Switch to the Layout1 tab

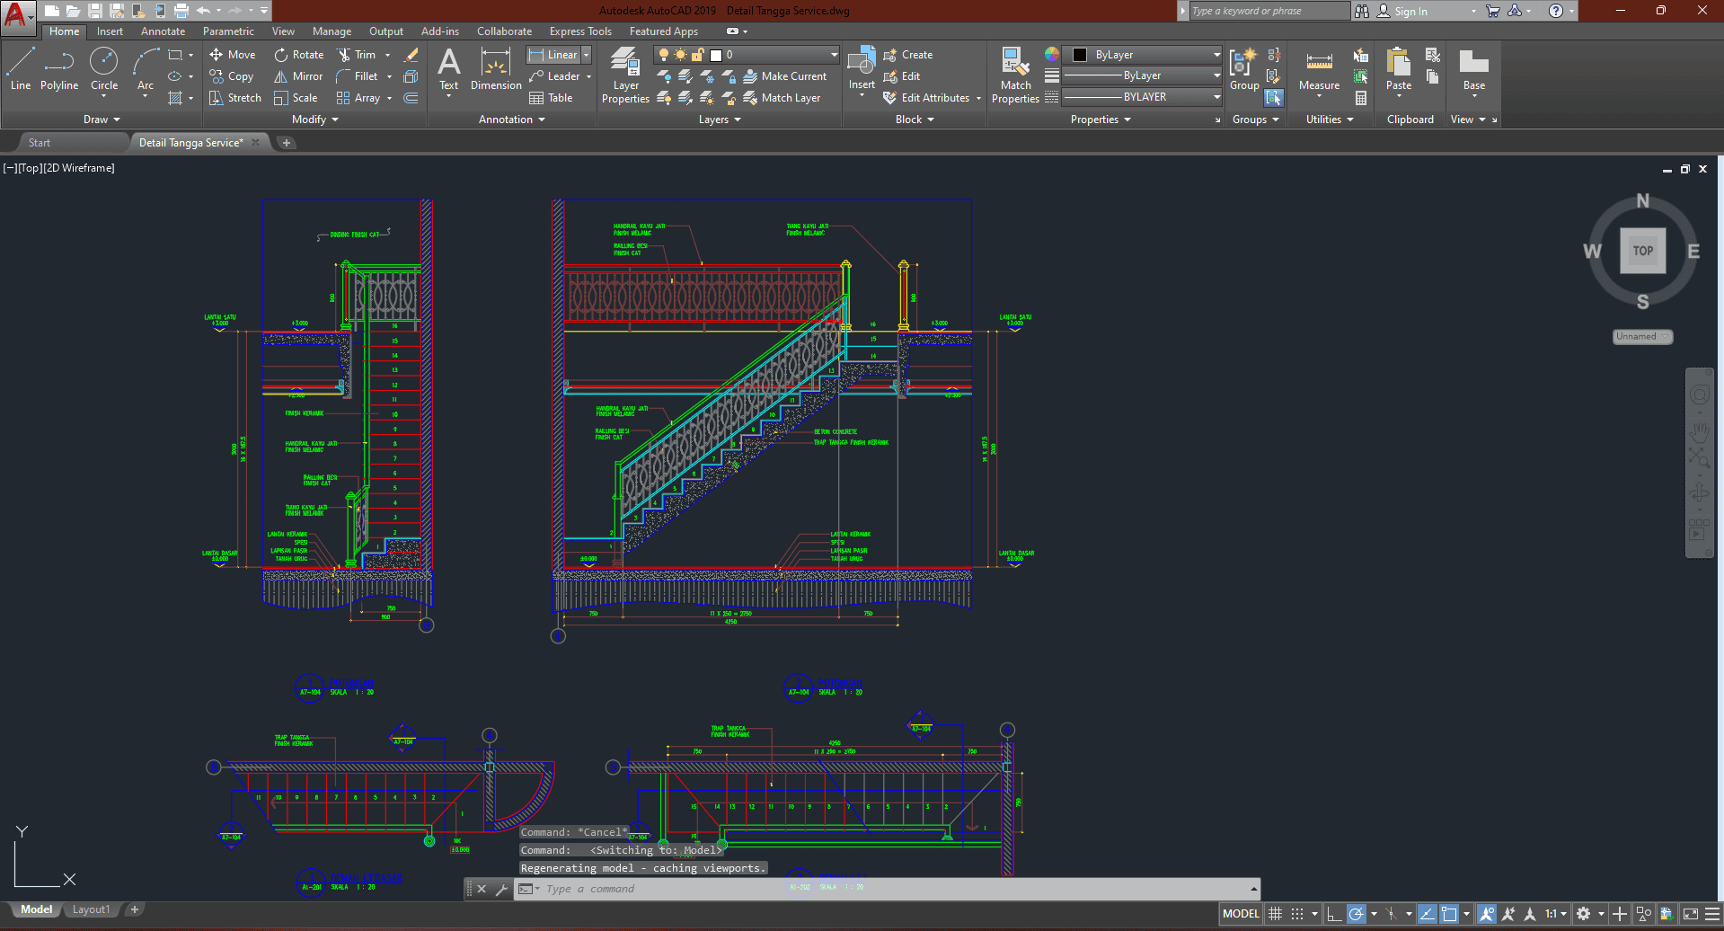click(91, 909)
